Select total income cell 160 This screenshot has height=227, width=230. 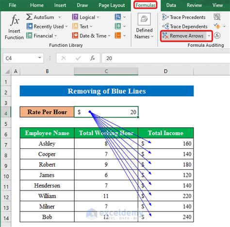(x=166, y=143)
